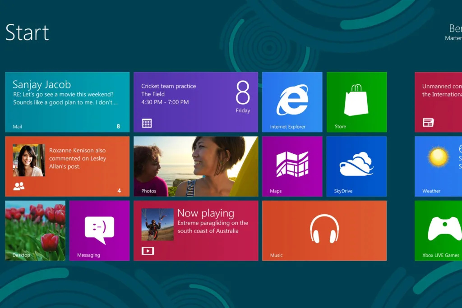The image size is (462, 308).
Task: Click the 'Now playing' heading
Action: click(x=206, y=213)
